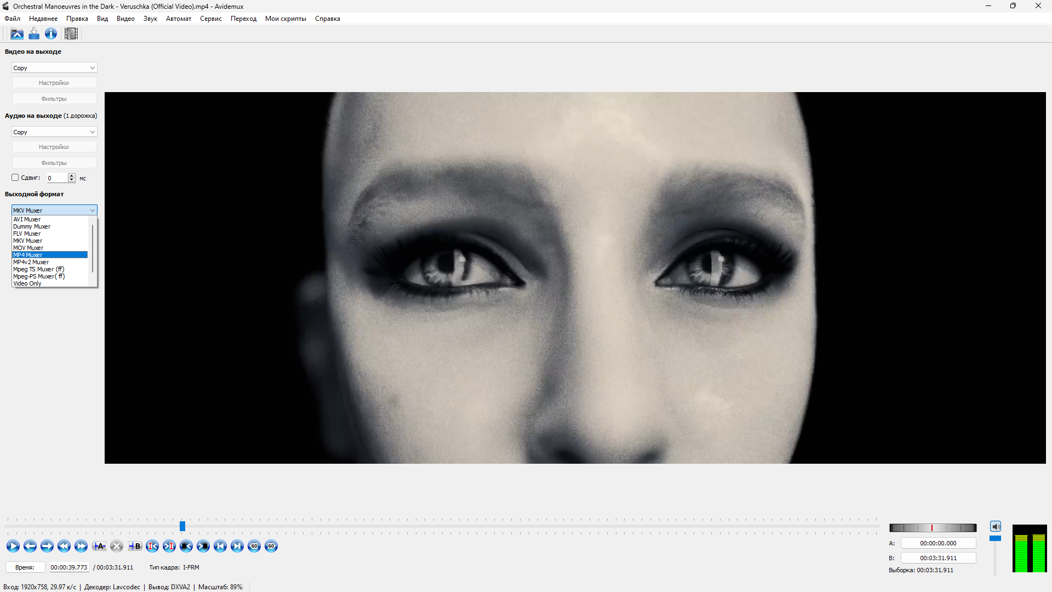Viewport: 1052px width, 592px height.
Task: Enable the Сдвиг shift checkbox
Action: [x=15, y=178]
